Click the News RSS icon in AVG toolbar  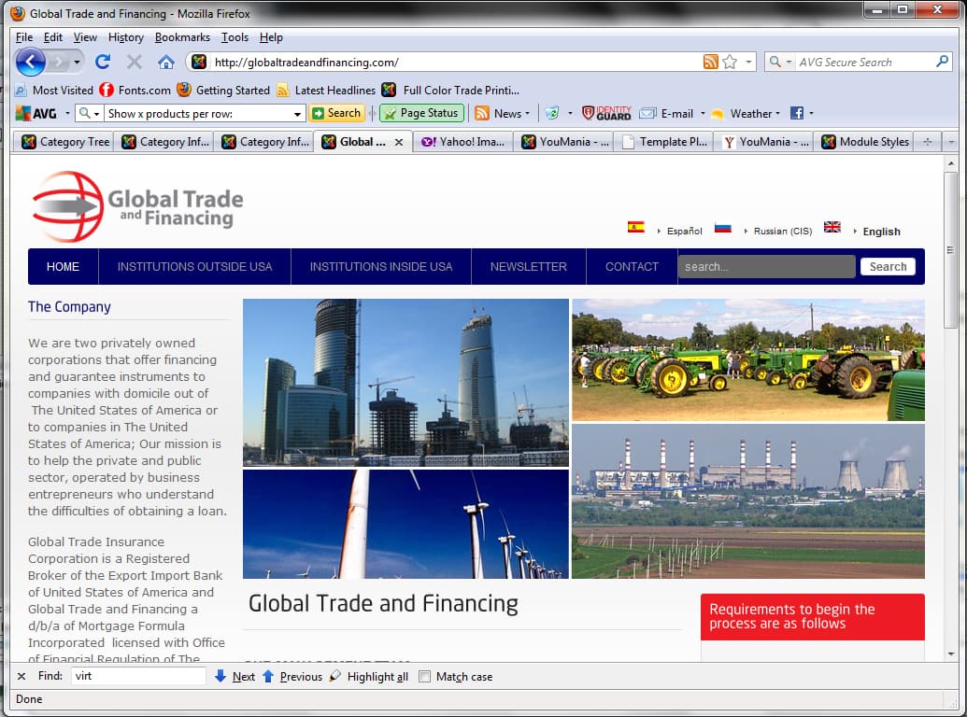tap(482, 113)
